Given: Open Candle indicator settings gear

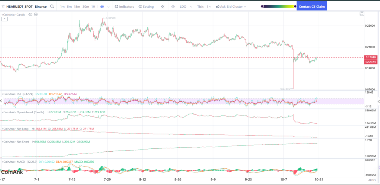Looking at the screenshot, I should (x=36, y=14).
